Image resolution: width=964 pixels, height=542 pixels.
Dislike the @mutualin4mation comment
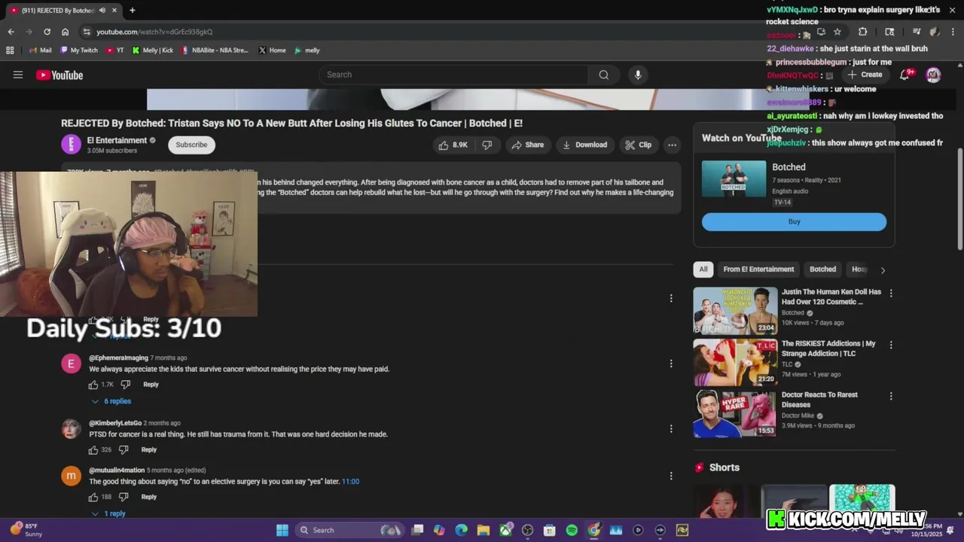click(x=124, y=497)
